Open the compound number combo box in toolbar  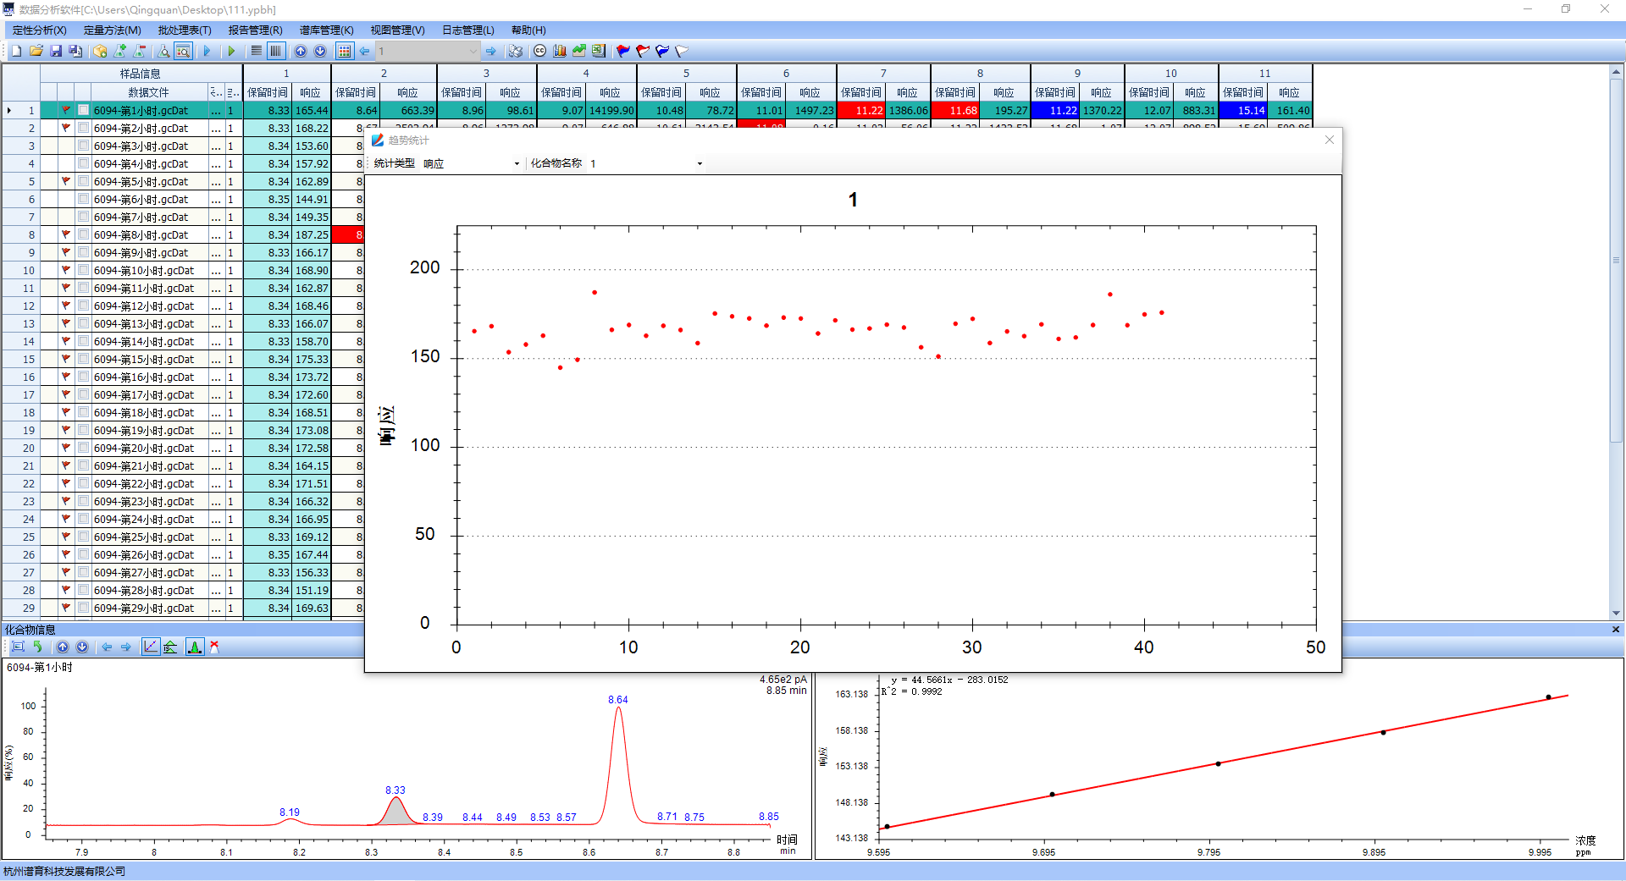[473, 52]
